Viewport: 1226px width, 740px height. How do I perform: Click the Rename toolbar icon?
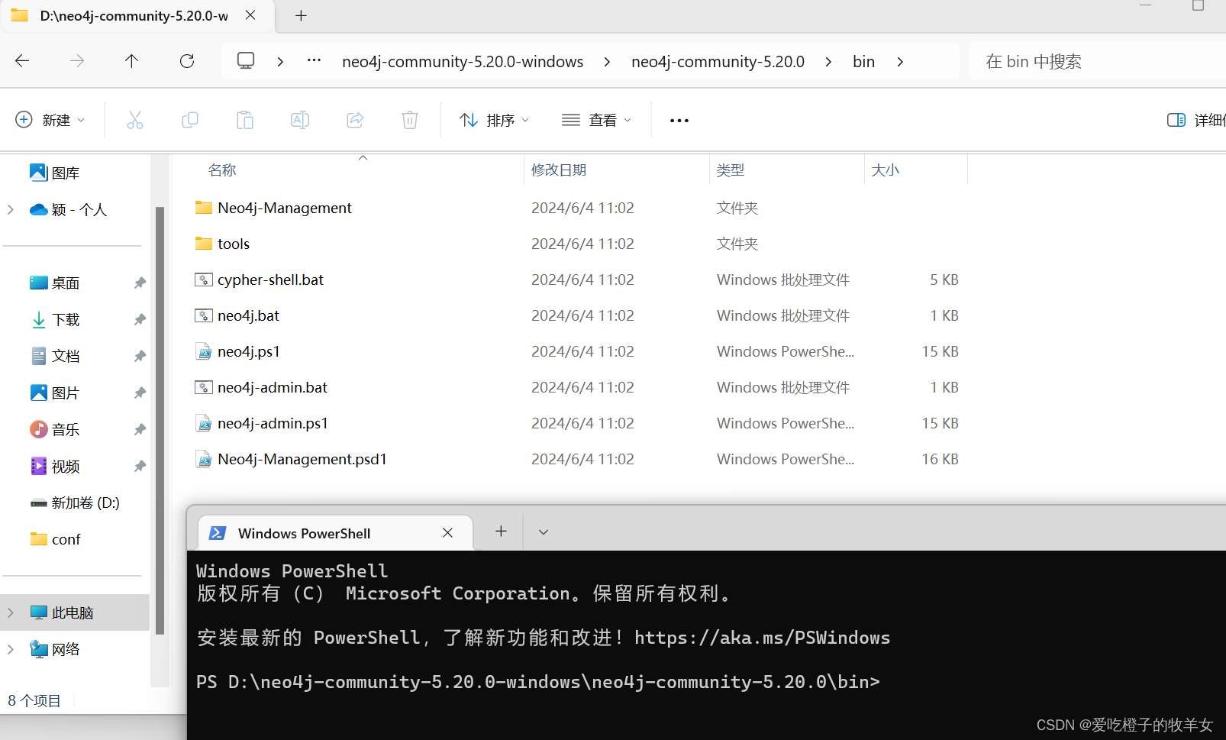pyautogui.click(x=300, y=120)
